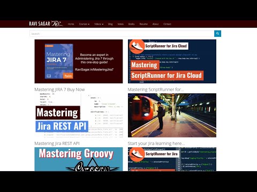Click the Ravi Sagar site logo

click(46, 23)
